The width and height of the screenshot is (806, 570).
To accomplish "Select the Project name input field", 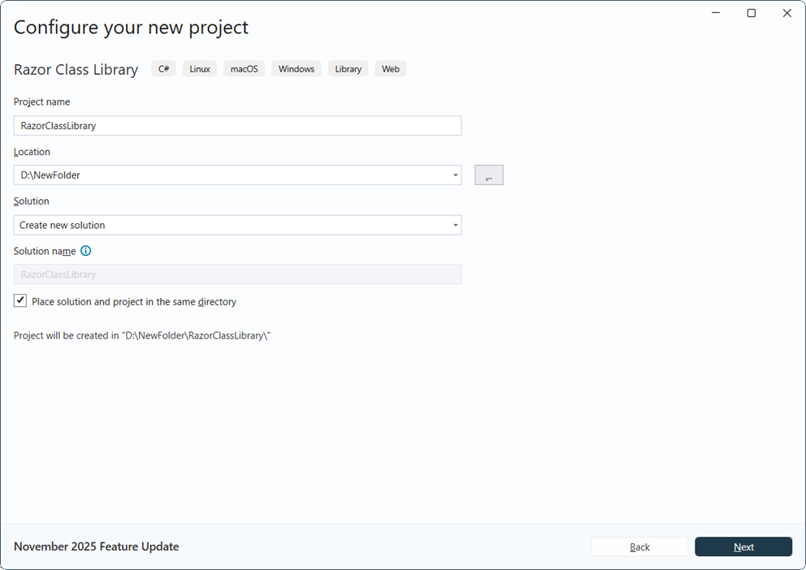I will [237, 125].
